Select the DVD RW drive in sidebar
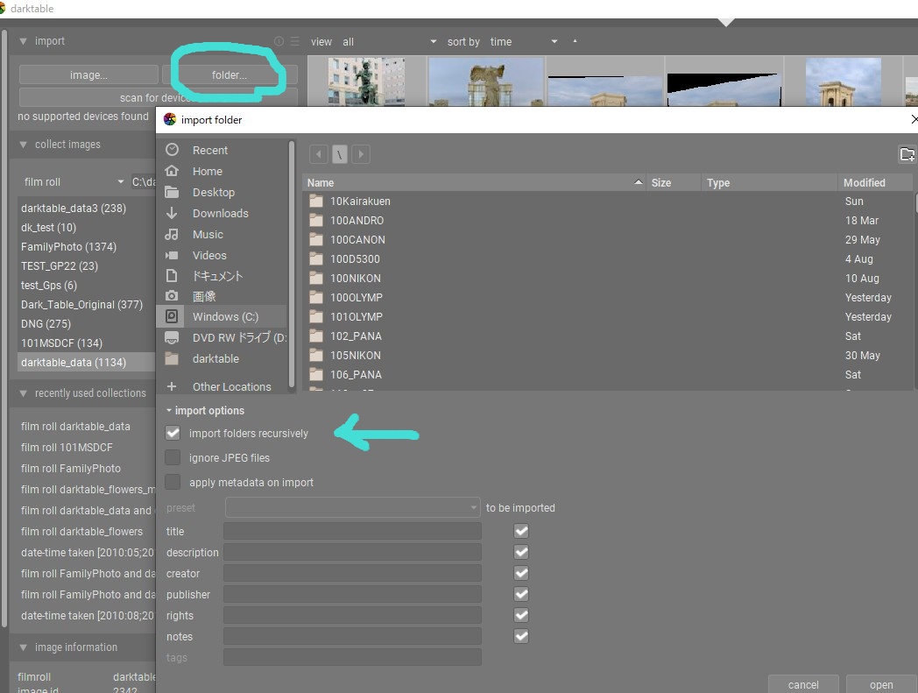The height and width of the screenshot is (693, 918). pos(223,337)
